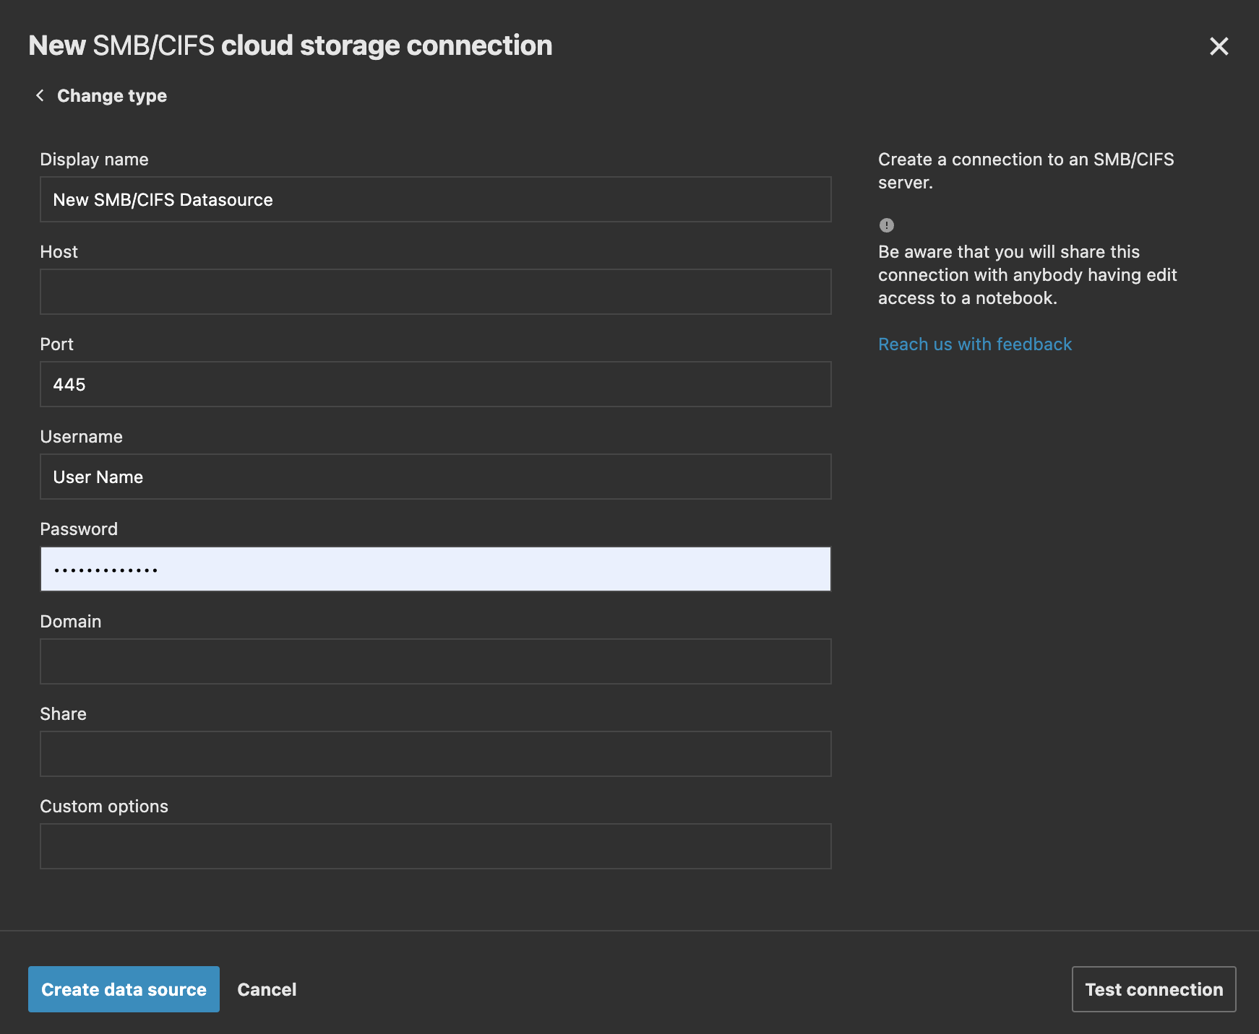The image size is (1259, 1034).
Task: Click the Display name field
Action: click(434, 199)
